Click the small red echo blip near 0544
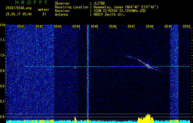The height and width of the screenshot is (123, 193). (75, 67)
